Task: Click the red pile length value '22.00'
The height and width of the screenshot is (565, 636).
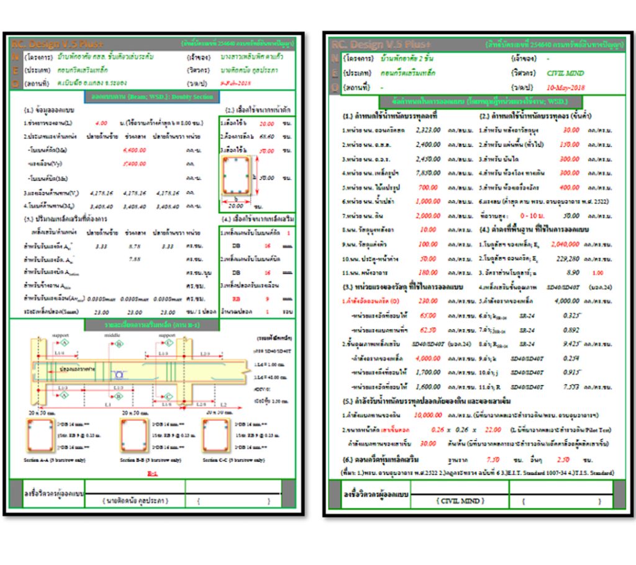Action: (493, 430)
